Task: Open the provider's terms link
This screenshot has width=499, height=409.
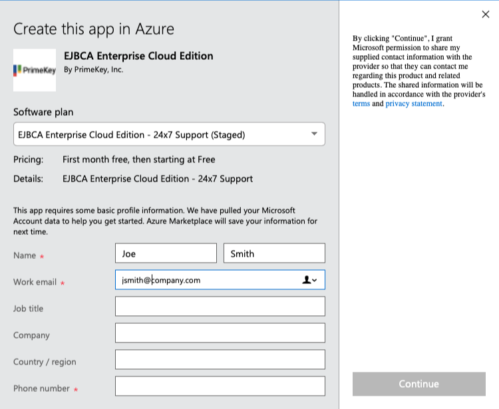Action: (361, 104)
